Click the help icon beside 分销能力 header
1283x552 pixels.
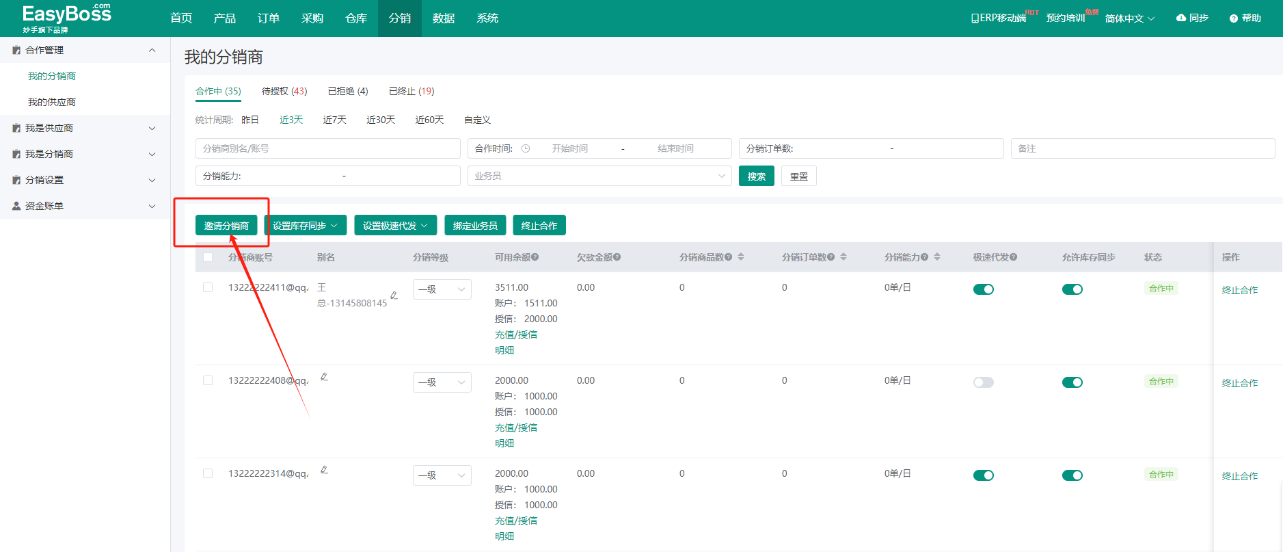tap(925, 257)
